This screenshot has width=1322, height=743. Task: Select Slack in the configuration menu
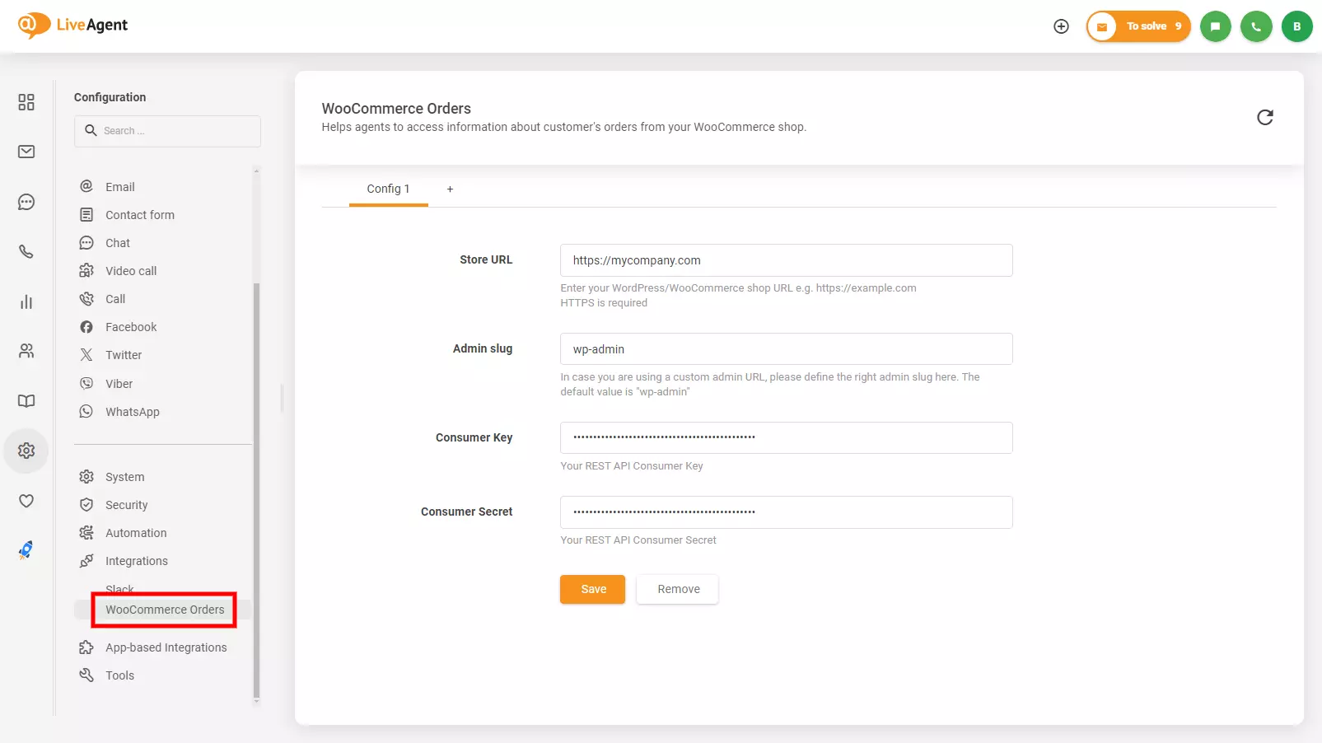pyautogui.click(x=119, y=588)
